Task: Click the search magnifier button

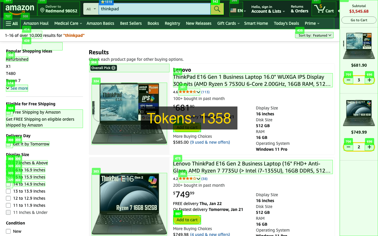Action: pos(217,9)
